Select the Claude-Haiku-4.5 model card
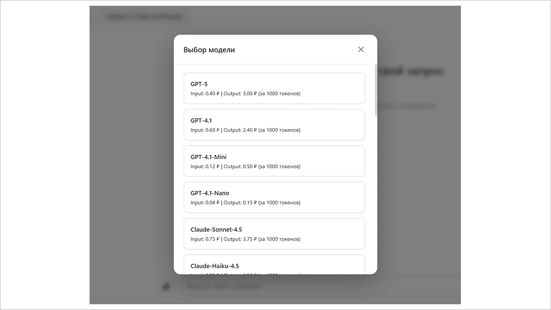Viewport: 551px width, 310px height. tap(274, 264)
